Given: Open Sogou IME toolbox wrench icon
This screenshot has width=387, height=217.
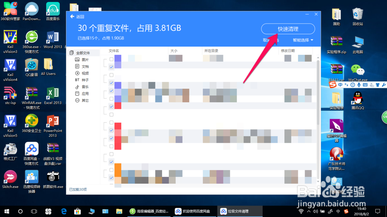Looking at the screenshot, I should (x=384, y=85).
